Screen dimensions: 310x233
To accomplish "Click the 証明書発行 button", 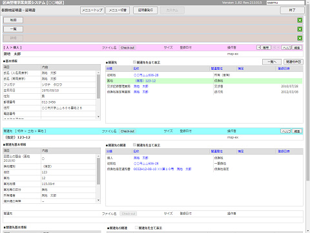I will pos(145,10).
